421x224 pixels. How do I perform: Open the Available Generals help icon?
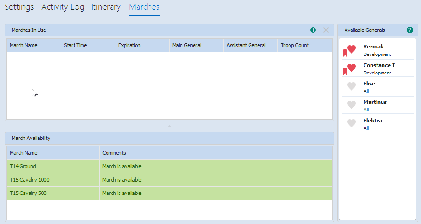tap(409, 30)
